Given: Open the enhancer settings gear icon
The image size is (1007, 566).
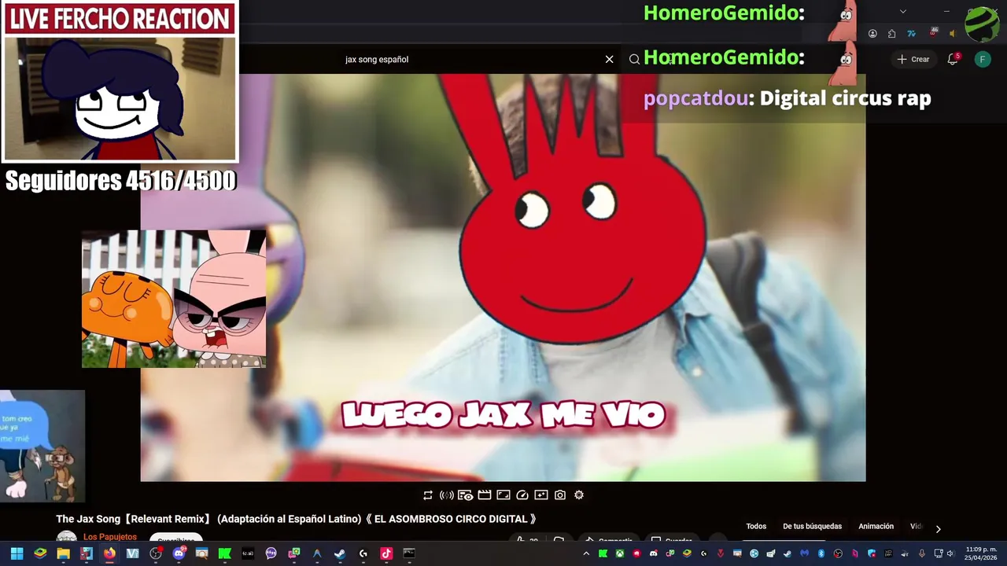Looking at the screenshot, I should pyautogui.click(x=579, y=495).
